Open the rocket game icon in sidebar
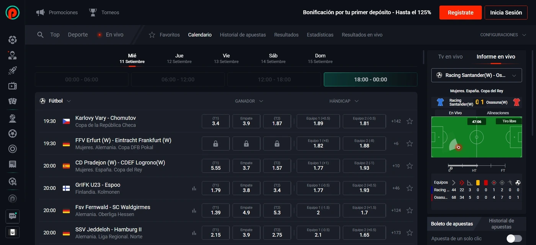This screenshot has height=245, width=536. 12,70
